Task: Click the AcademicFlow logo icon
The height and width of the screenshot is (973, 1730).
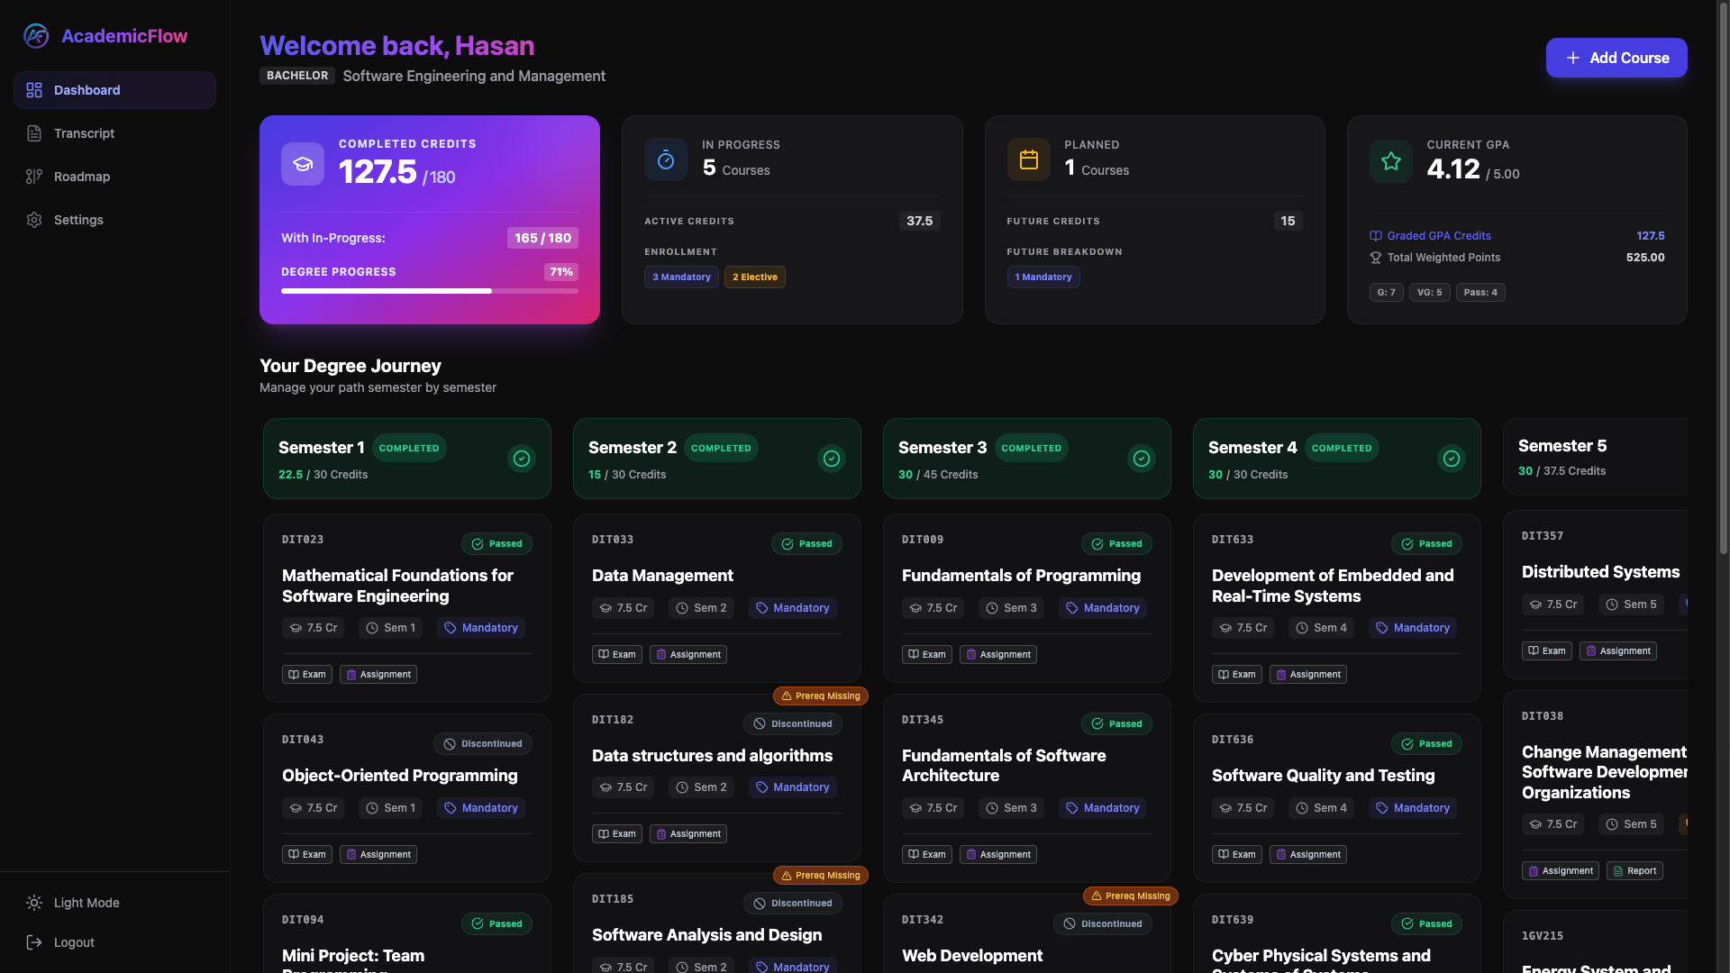Action: [36, 36]
